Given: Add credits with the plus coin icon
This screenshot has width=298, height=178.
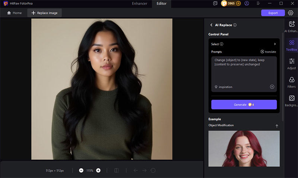Looking at the screenshot, I should [238, 3].
